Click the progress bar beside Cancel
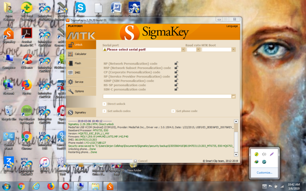The width and height of the screenshot is (306, 191). tap(99, 161)
